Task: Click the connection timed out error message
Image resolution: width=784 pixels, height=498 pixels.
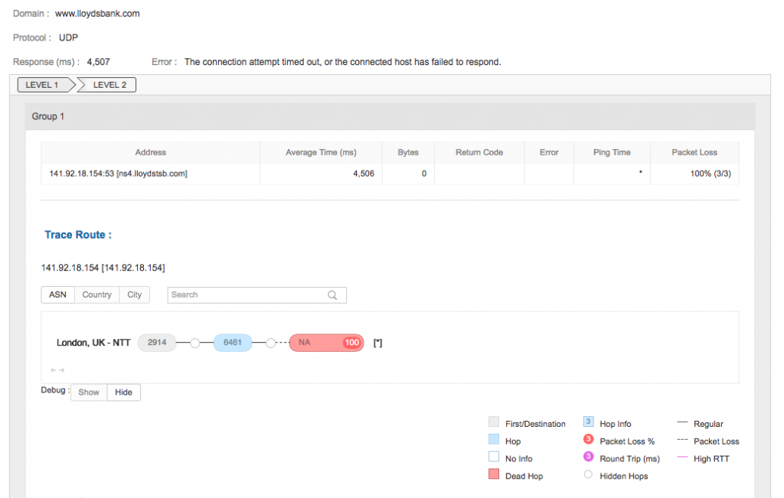Action: click(x=342, y=62)
